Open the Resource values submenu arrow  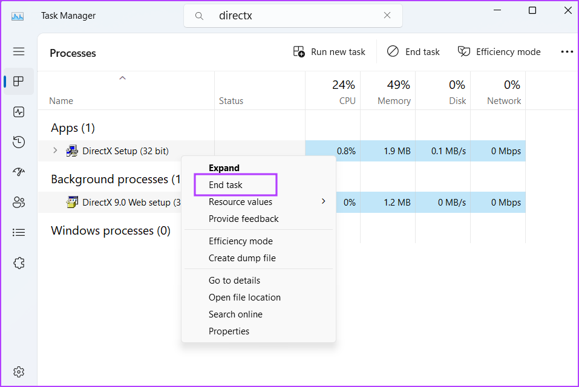(x=324, y=201)
